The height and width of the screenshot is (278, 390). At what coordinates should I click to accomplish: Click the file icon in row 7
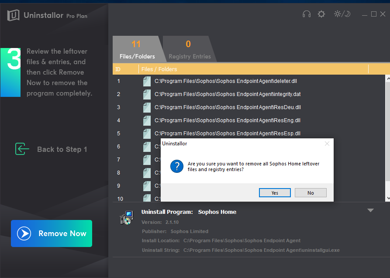click(147, 160)
